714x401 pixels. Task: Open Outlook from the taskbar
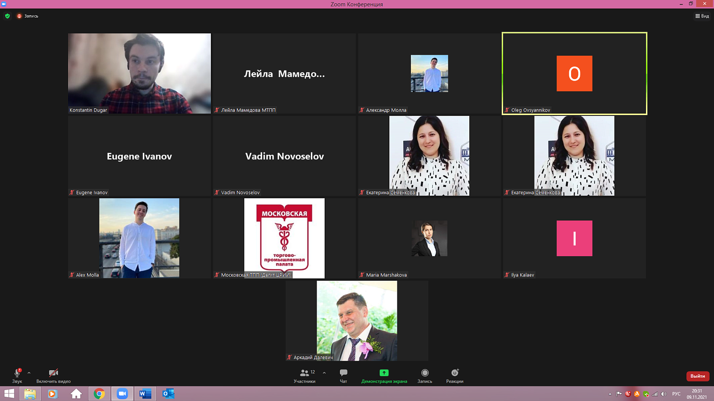[169, 393]
